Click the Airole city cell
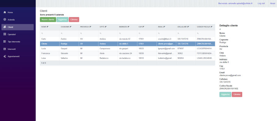 coord(108,53)
